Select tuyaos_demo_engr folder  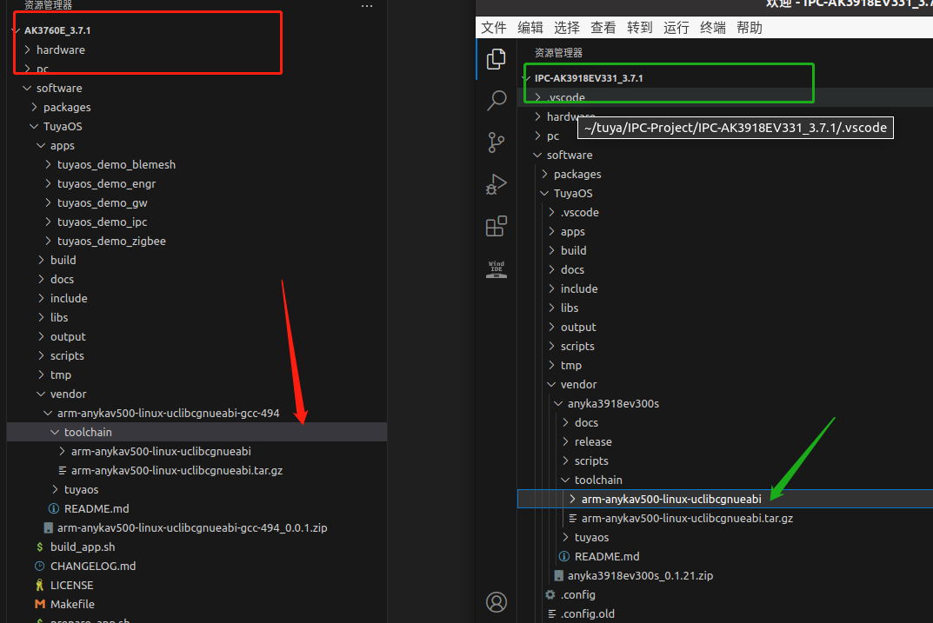(x=106, y=183)
